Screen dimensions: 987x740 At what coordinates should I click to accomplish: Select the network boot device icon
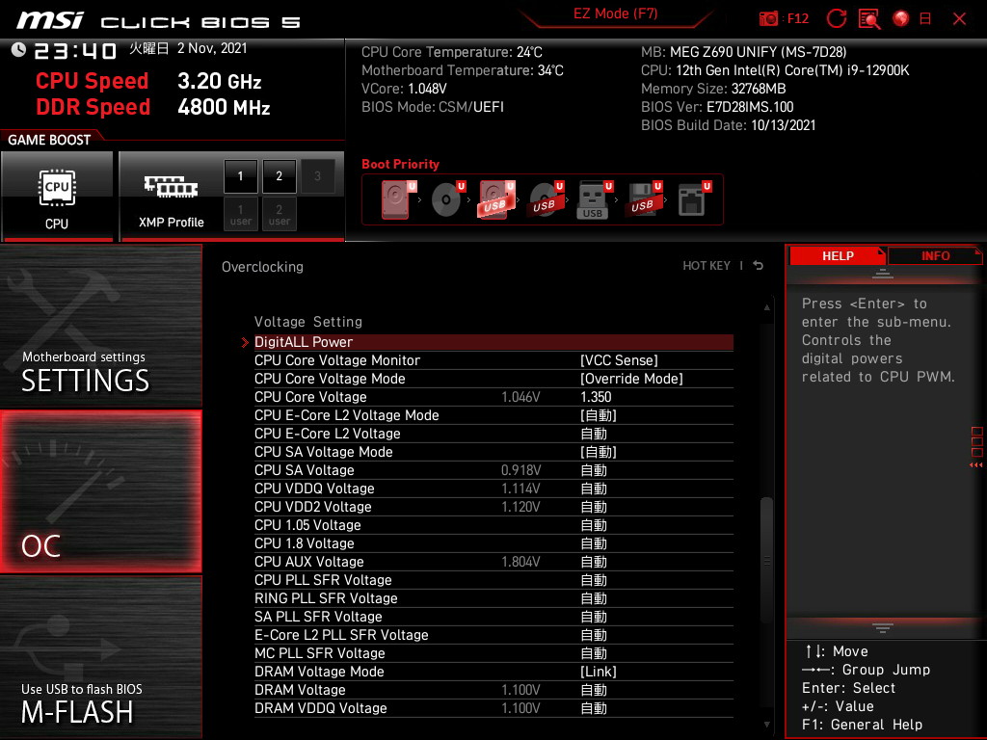[694, 199]
